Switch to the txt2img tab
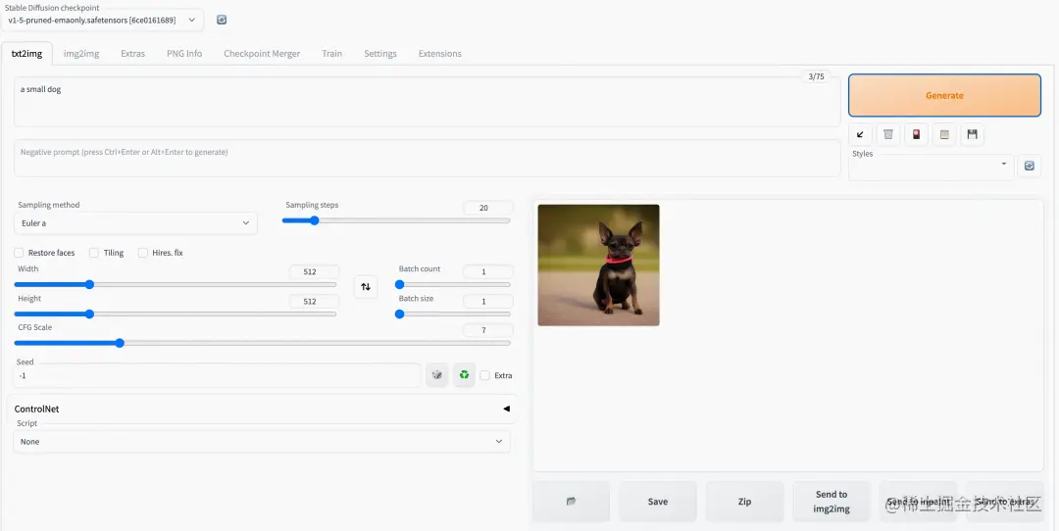 click(27, 53)
